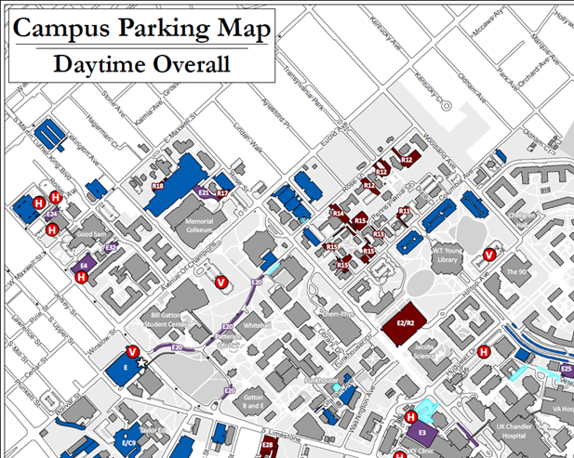Select the E21 parking label
Viewport: 574px width, 458px height.
(x=204, y=192)
